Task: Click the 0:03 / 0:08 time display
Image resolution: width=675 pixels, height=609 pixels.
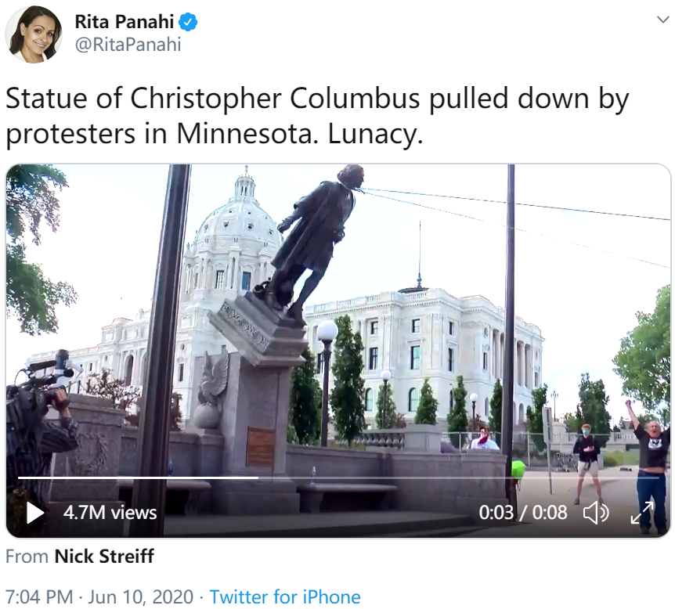Action: 522,513
